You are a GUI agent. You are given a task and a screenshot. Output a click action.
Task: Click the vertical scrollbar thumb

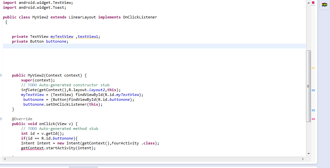(x=309, y=86)
